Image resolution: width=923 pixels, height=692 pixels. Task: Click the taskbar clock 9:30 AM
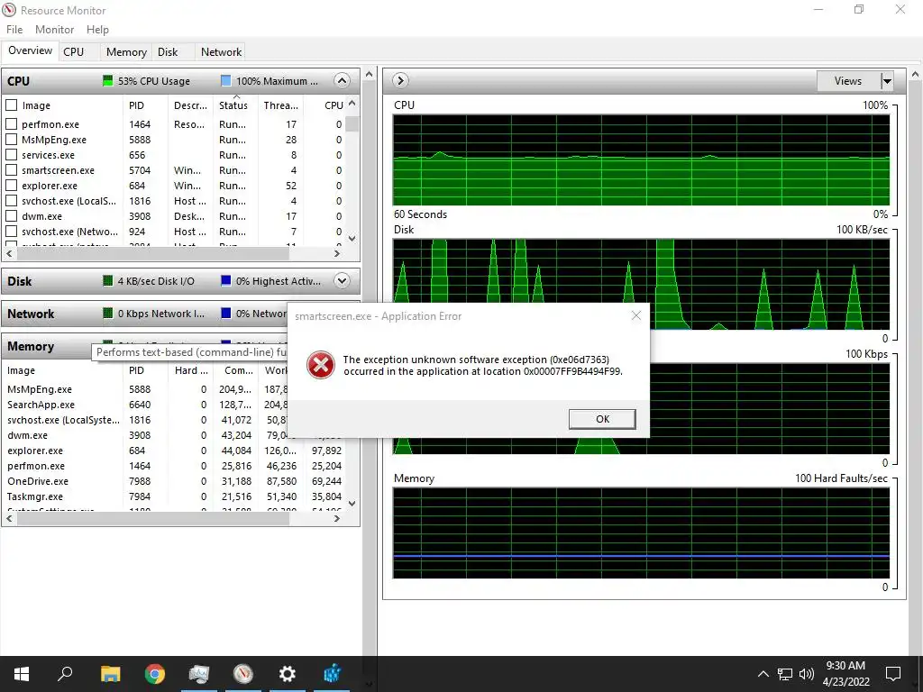[845, 666]
